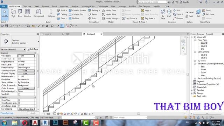Open the Annotate ribbon tab
This screenshot has height=126, width=224.
click(64, 6)
